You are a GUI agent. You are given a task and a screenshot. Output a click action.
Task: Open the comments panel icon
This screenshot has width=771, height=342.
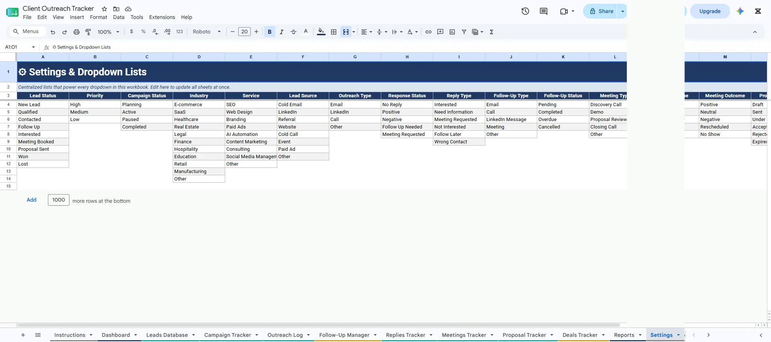click(x=543, y=11)
